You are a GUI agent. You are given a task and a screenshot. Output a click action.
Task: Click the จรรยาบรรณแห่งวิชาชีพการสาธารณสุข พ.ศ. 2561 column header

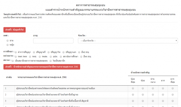click(x=42, y=77)
